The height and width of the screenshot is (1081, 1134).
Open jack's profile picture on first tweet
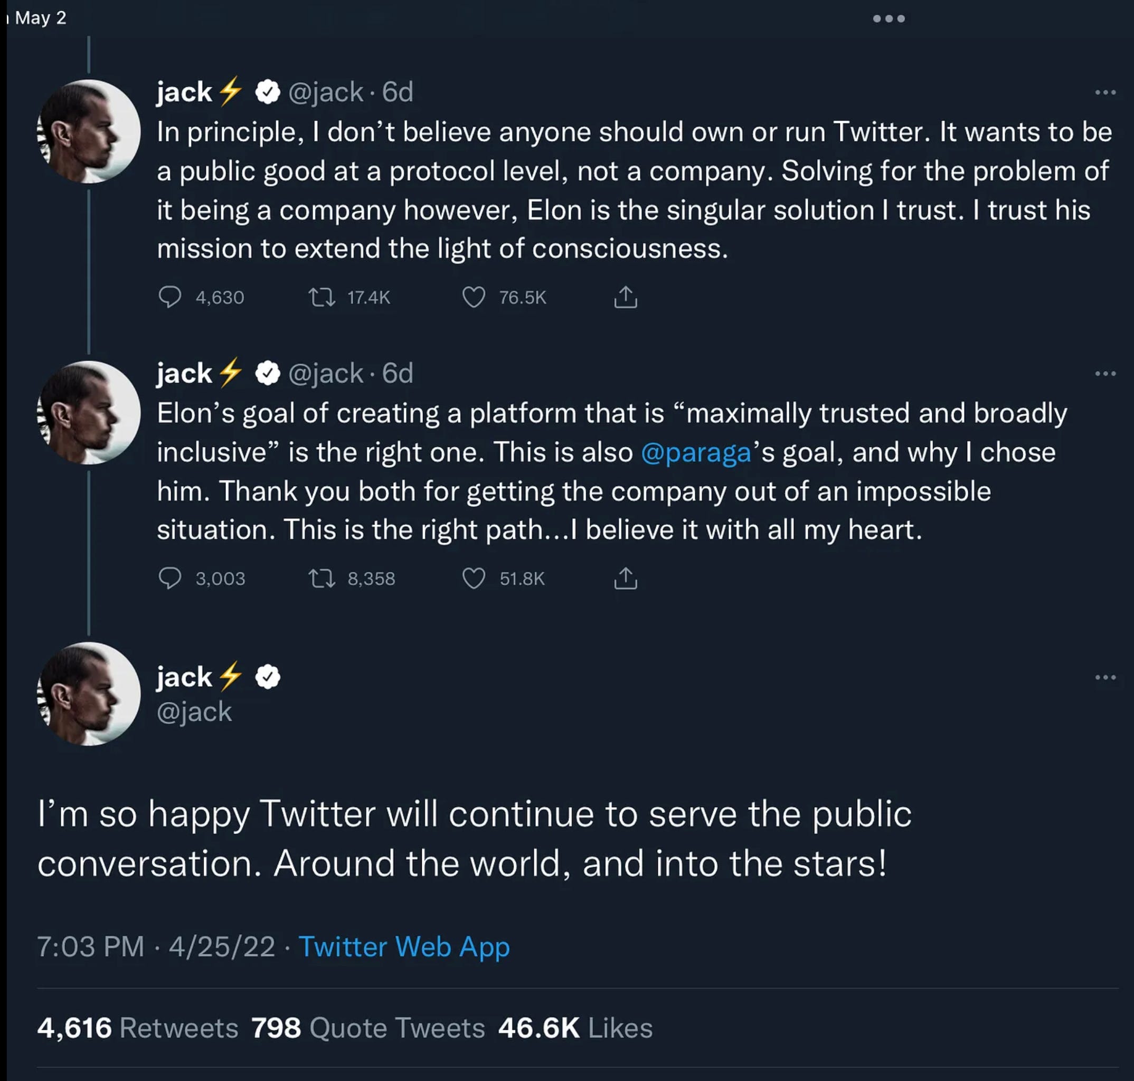(89, 131)
